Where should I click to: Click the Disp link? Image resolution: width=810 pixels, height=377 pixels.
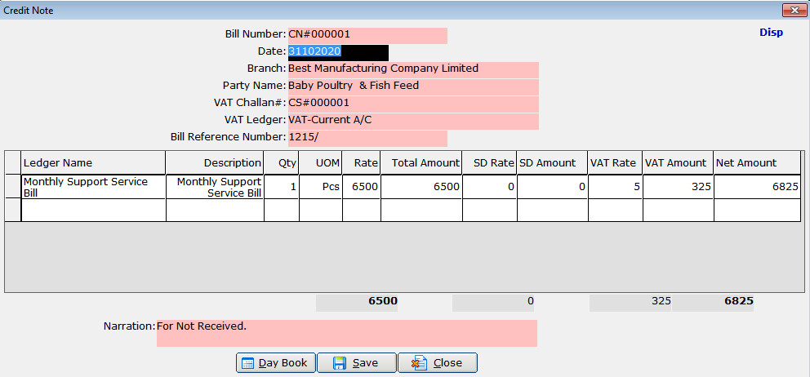pos(771,33)
